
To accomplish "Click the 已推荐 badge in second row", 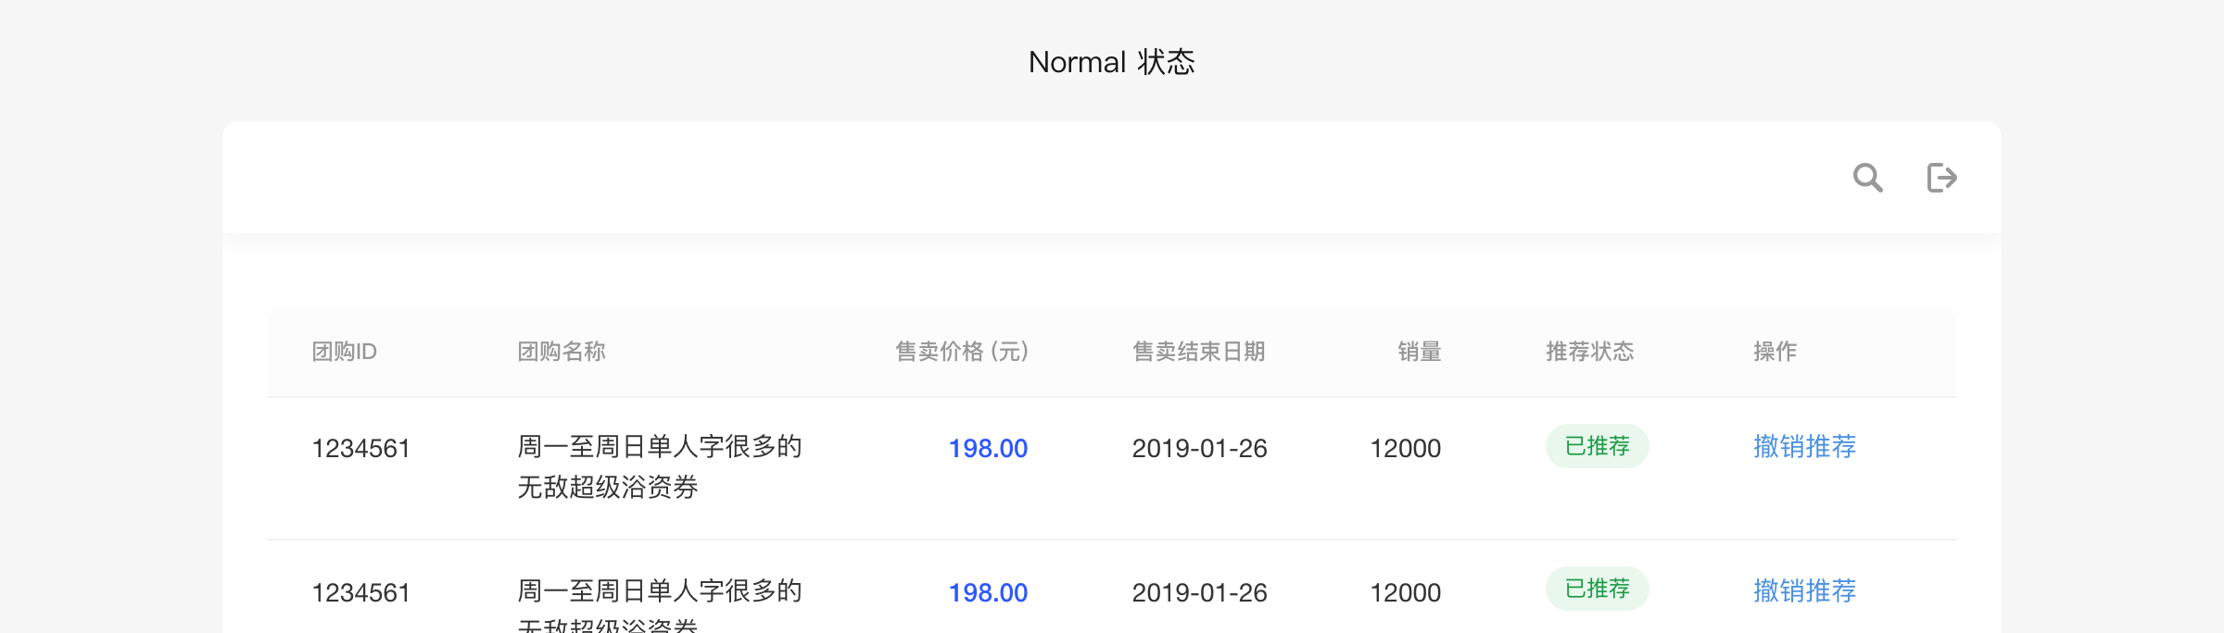I will [x=1597, y=589].
